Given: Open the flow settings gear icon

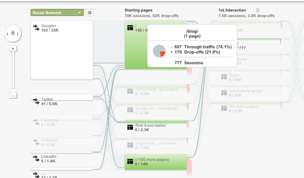Looking at the screenshot, I should point(89,13).
